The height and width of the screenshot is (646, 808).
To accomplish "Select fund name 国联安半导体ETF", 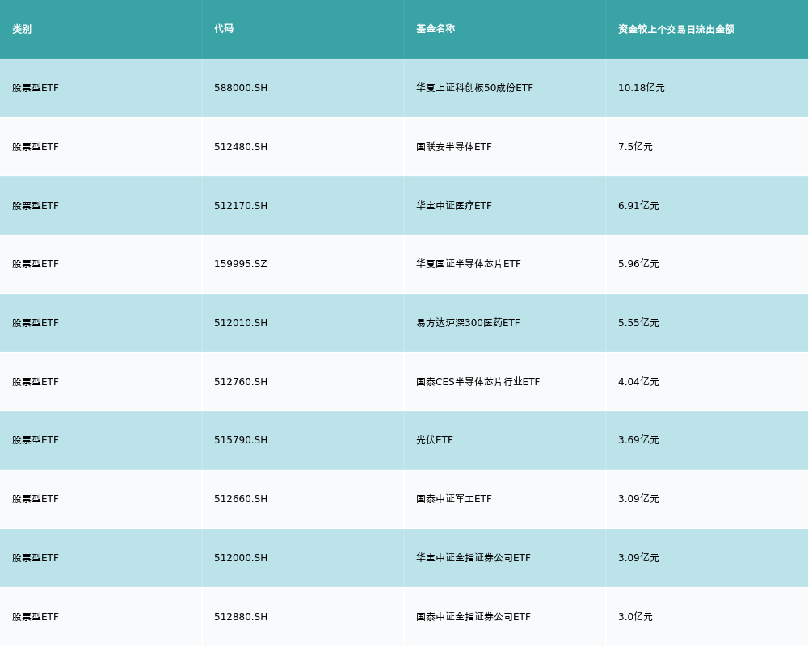I will click(454, 147).
